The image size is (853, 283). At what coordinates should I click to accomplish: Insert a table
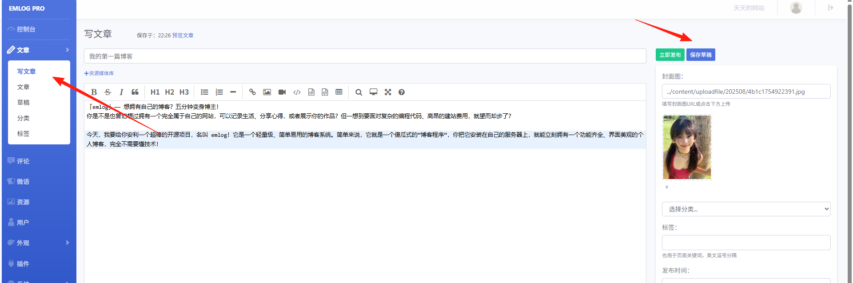tap(339, 92)
